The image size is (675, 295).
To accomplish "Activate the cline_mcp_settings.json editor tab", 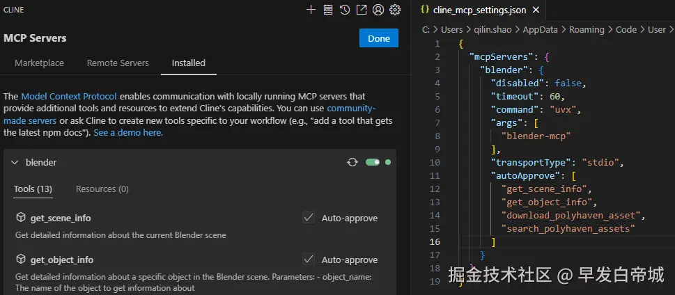I will coord(481,10).
